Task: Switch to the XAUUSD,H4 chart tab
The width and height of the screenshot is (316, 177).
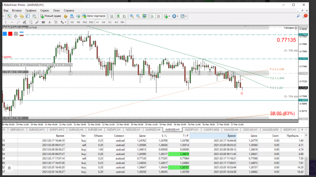Action: (x=231, y=130)
